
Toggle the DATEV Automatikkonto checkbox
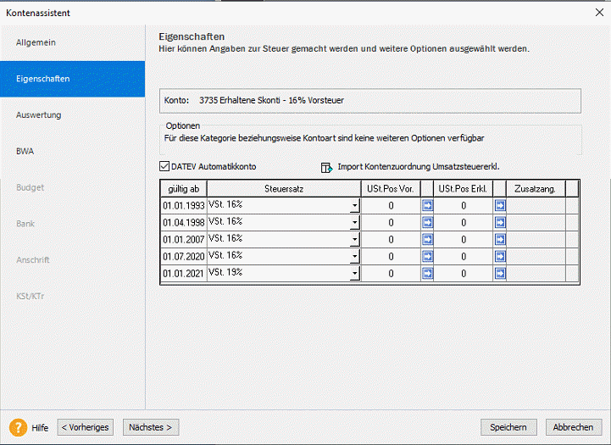165,167
